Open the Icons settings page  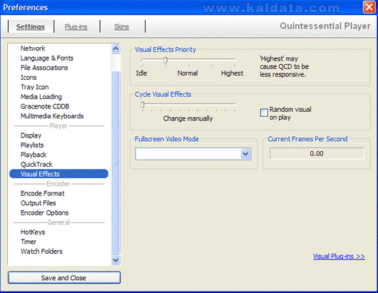(29, 77)
